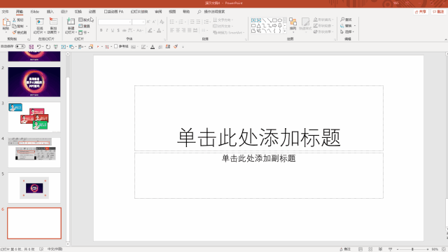Click the Redo icon in quick access toolbar
The width and height of the screenshot is (448, 252).
(48, 47)
